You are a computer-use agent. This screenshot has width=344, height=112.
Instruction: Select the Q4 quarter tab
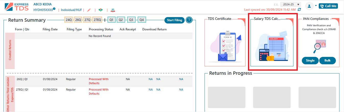(x=142, y=20)
